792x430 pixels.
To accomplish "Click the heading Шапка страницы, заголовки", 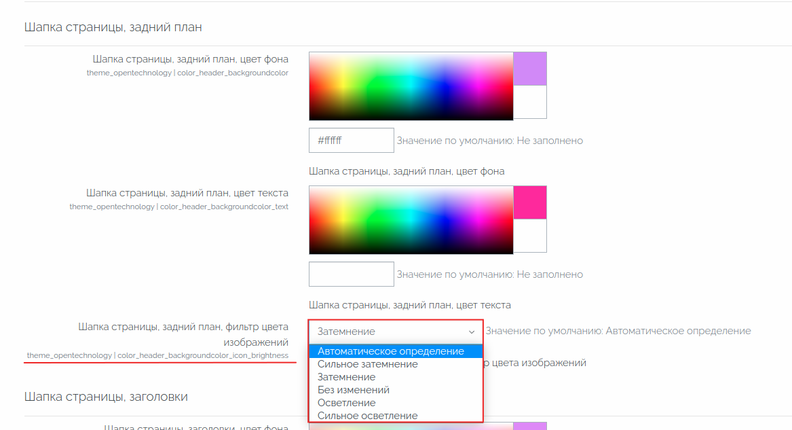I will tap(106, 397).
